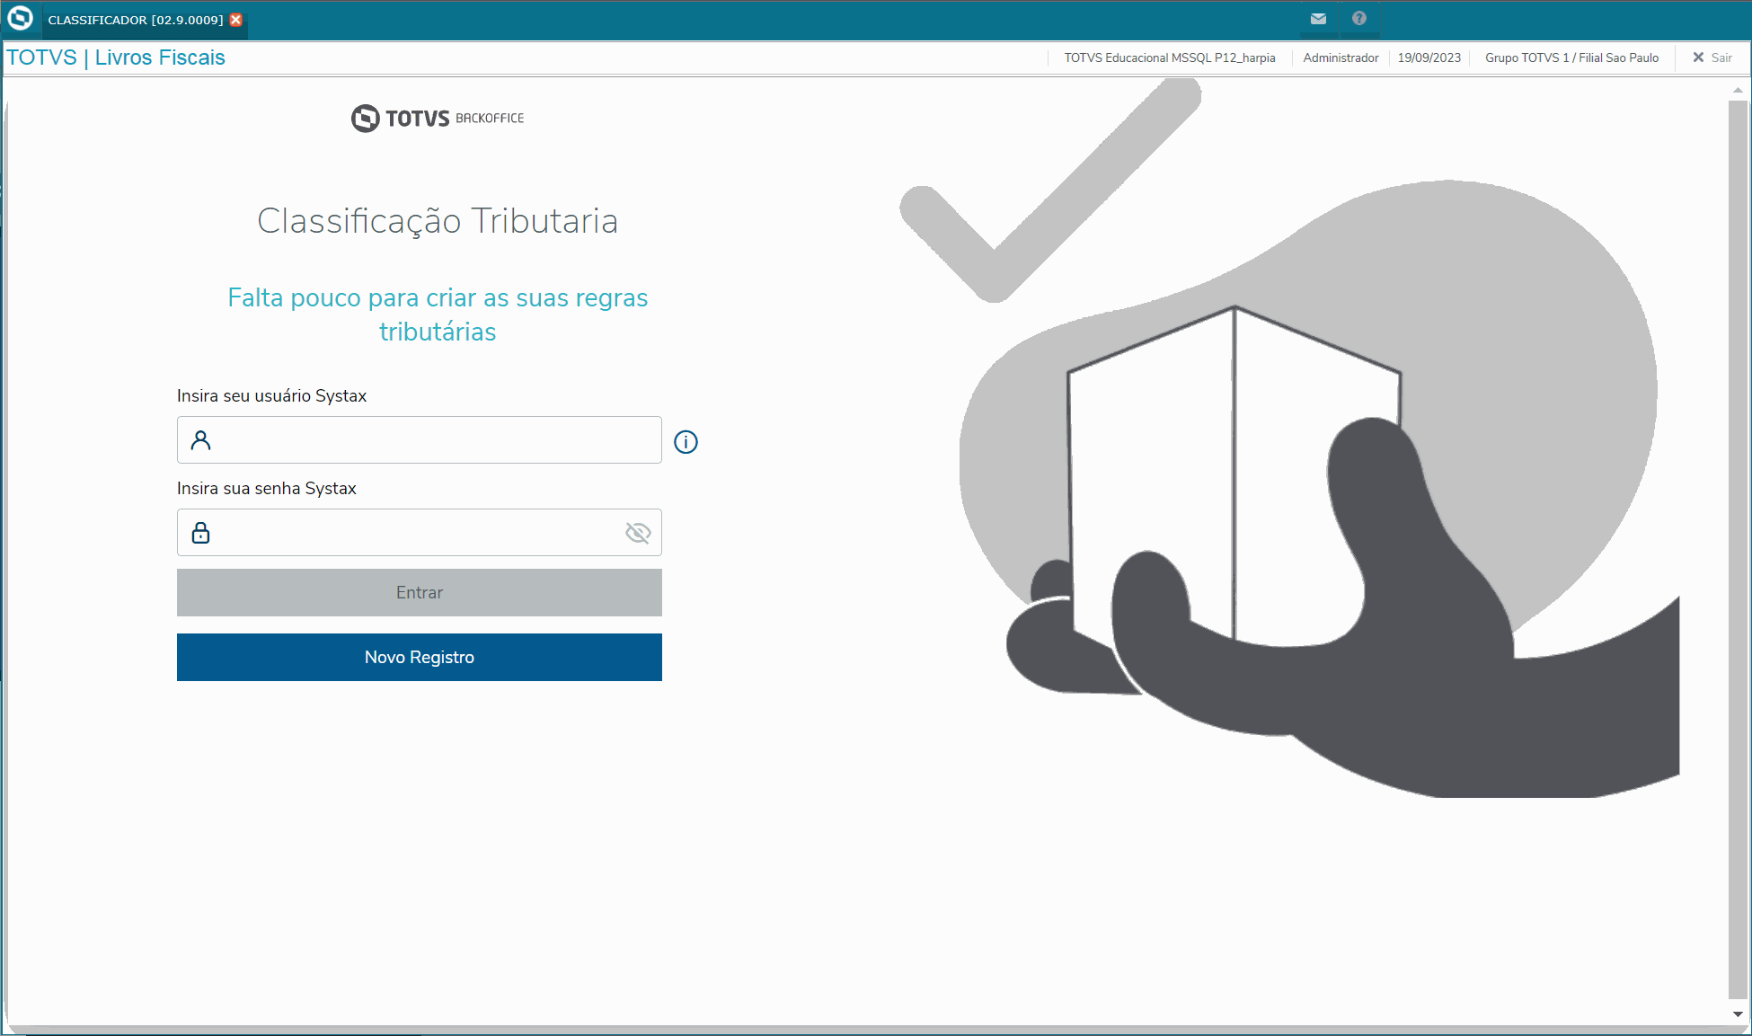Click Grupo TOTVS 1 / Filial Sao Paulo
Image resolution: width=1752 pixels, height=1036 pixels.
coord(1571,58)
